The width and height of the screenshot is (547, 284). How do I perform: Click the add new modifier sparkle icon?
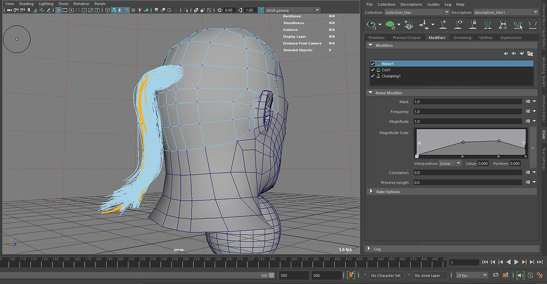click(522, 53)
